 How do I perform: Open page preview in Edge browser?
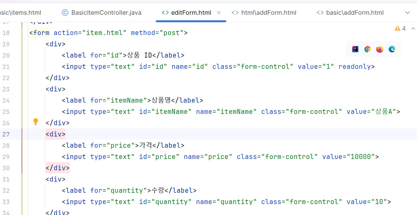392,49
